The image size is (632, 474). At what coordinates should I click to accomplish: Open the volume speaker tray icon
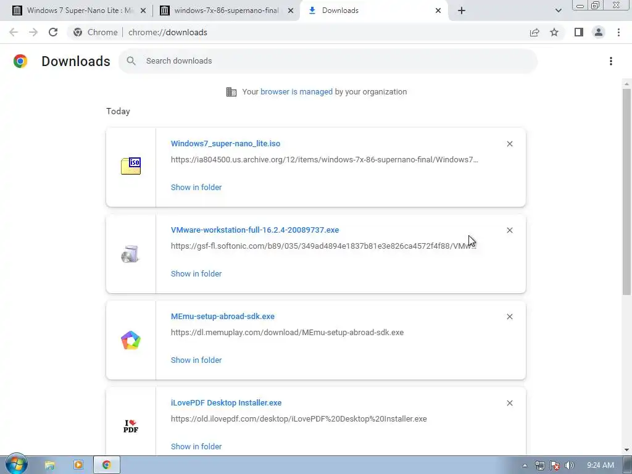tap(570, 465)
